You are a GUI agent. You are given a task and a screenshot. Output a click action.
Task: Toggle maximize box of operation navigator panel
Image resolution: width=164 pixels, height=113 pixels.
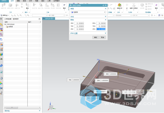click(x=39, y=19)
